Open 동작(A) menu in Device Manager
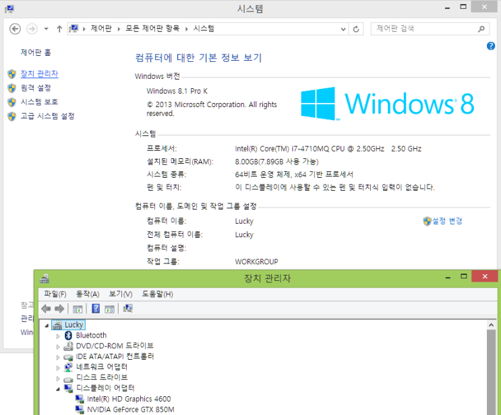 [x=88, y=294]
